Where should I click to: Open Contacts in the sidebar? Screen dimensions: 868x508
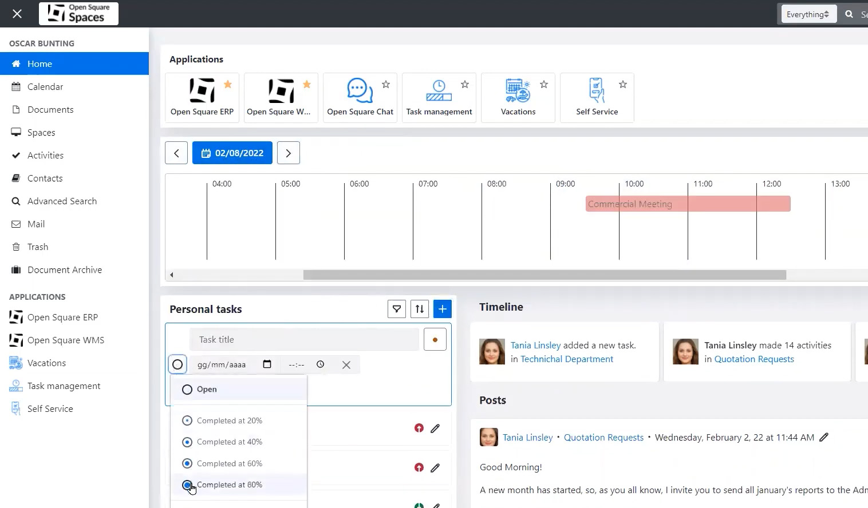[x=74, y=178]
